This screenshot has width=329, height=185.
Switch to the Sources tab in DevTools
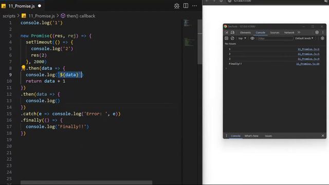point(275,32)
